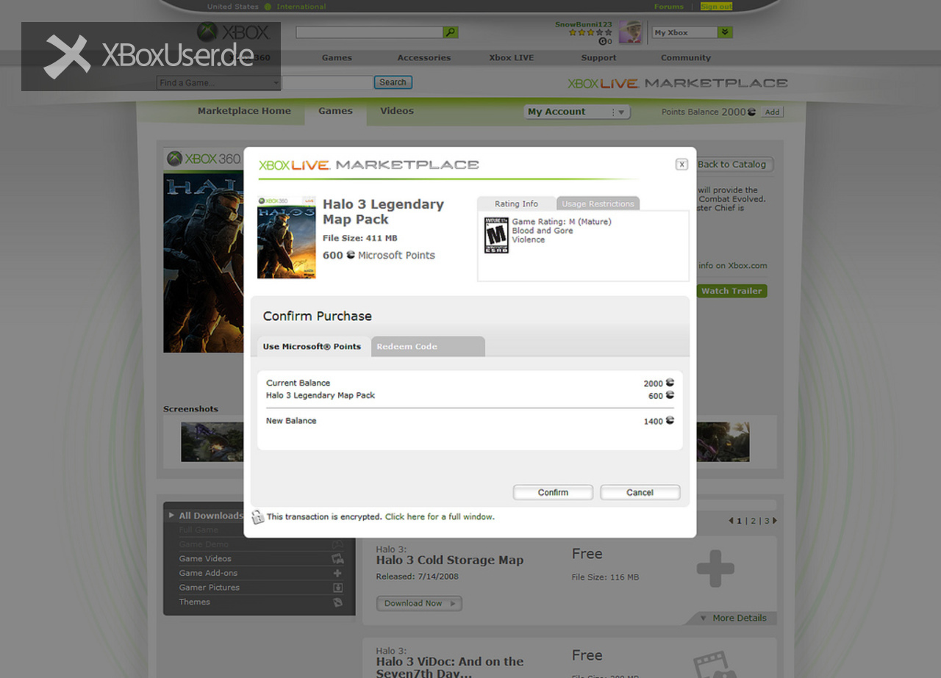The image size is (941, 678).
Task: Go to previous page arrow in pagination
Action: (x=731, y=521)
